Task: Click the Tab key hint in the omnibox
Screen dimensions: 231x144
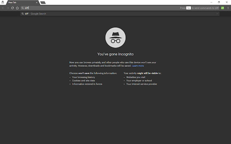Action: coord(188,8)
